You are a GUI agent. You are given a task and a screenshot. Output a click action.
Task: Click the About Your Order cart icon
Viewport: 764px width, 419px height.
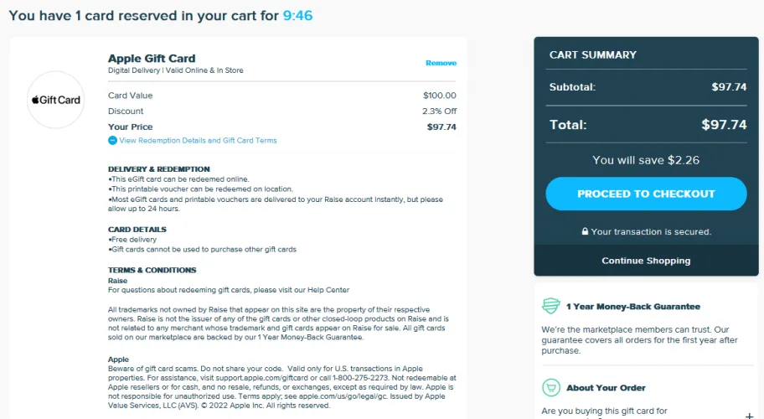point(550,388)
